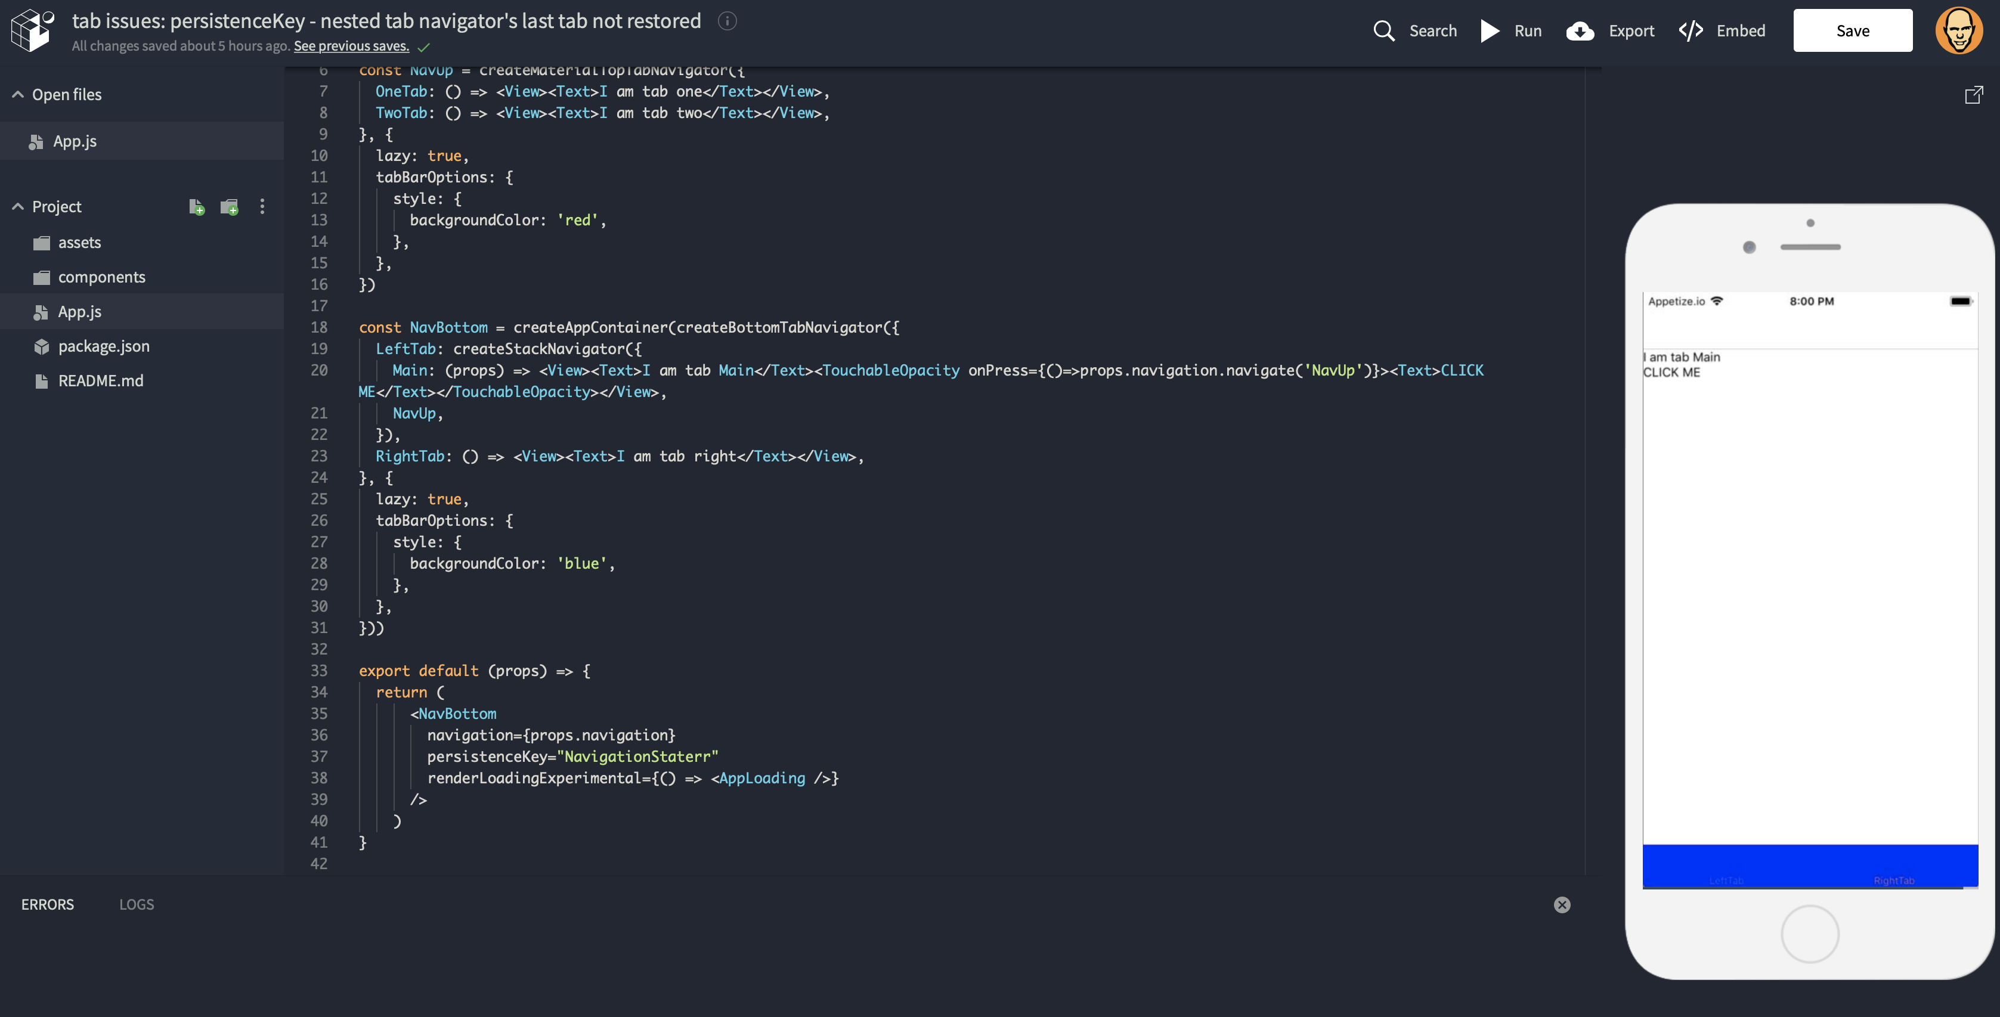Add a new file in Project panel
The width and height of the screenshot is (2000, 1017).
pos(196,206)
